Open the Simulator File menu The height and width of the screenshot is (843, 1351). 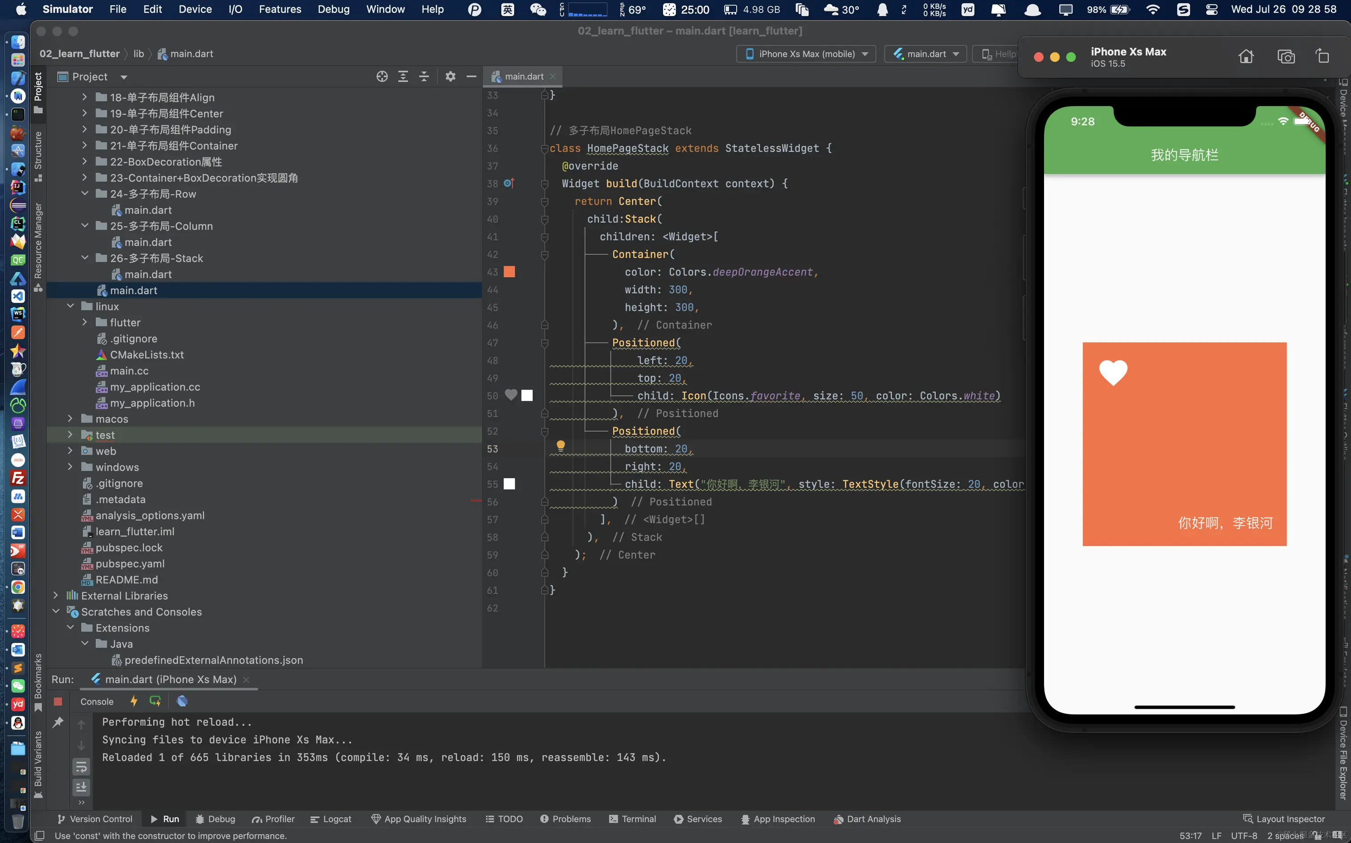pos(118,9)
